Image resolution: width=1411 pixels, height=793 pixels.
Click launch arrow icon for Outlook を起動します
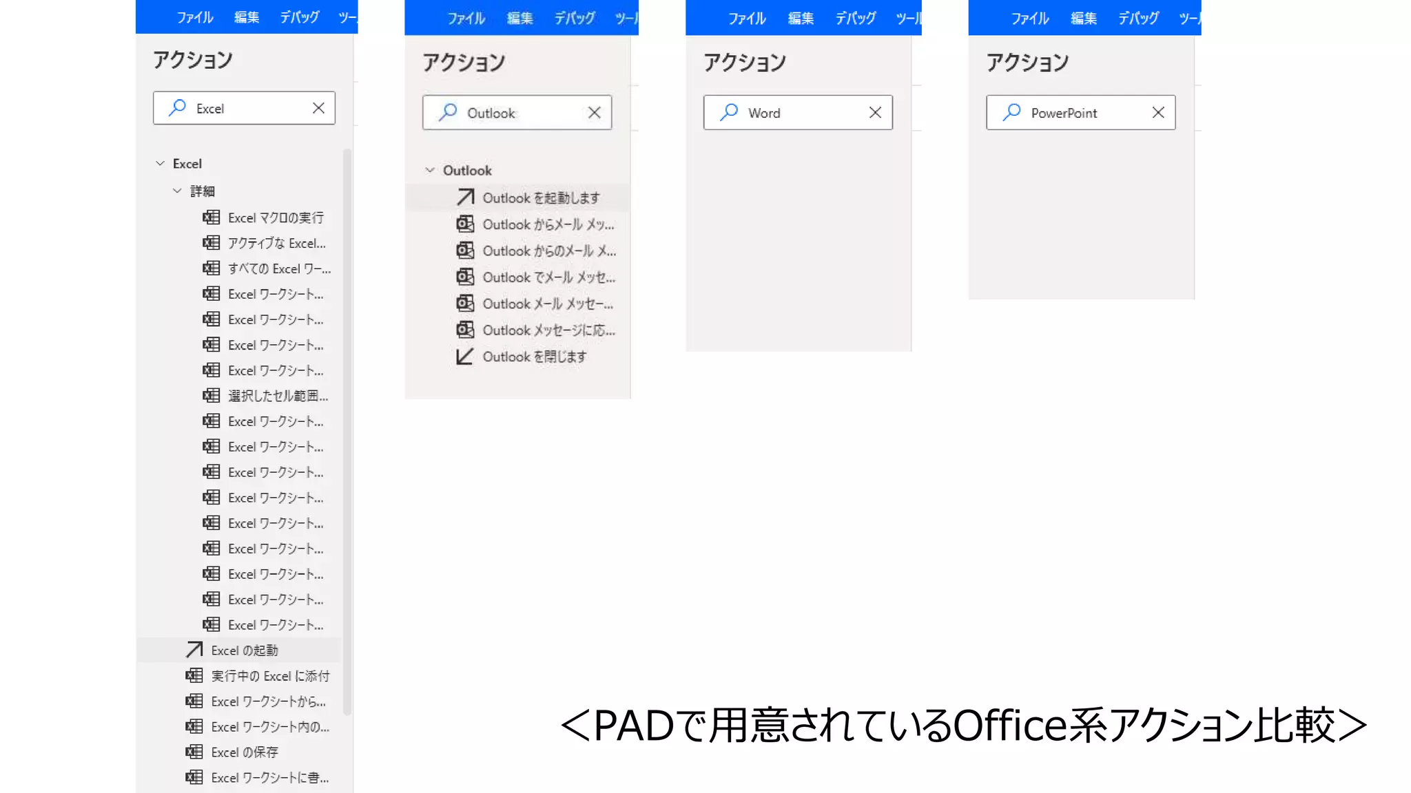(x=465, y=198)
